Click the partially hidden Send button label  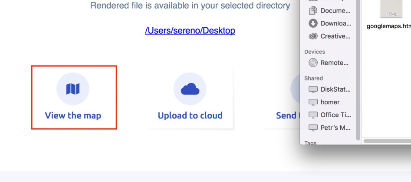(x=288, y=115)
